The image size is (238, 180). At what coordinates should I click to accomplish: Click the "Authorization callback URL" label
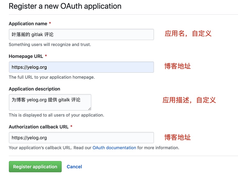click(x=39, y=127)
